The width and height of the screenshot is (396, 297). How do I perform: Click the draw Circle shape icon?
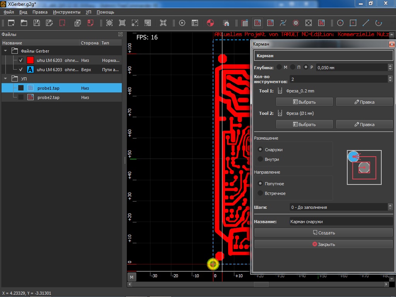(x=340, y=23)
